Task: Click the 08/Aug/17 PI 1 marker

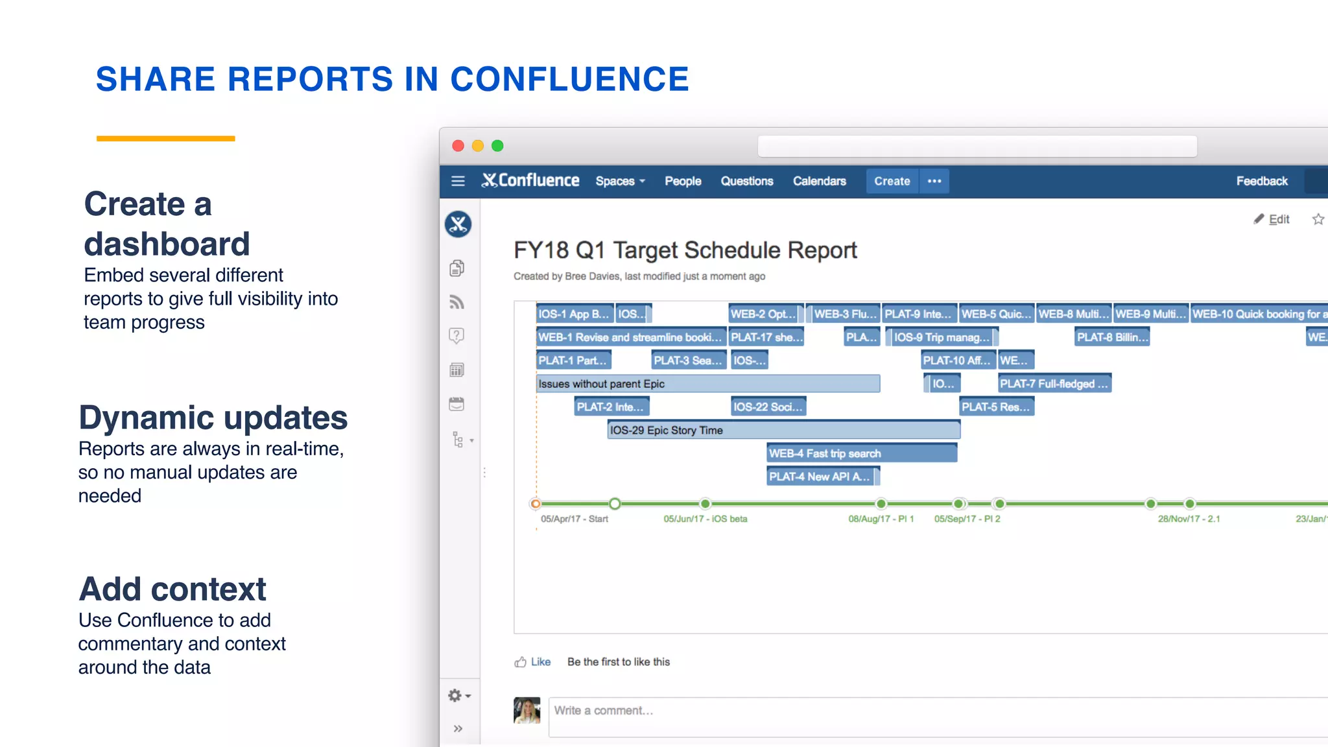Action: pyautogui.click(x=881, y=504)
